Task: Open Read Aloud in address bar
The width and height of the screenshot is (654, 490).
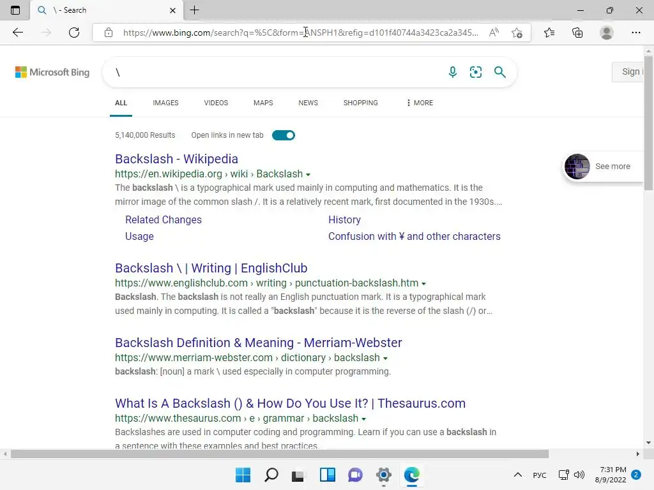Action: pyautogui.click(x=494, y=33)
